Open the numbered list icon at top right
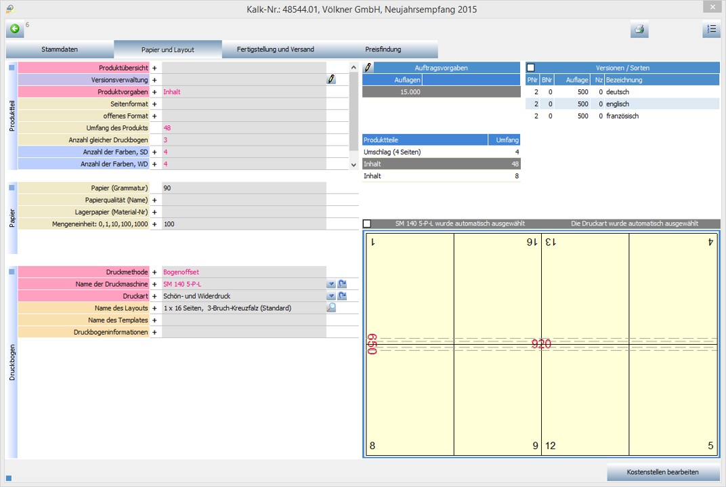 tap(711, 30)
